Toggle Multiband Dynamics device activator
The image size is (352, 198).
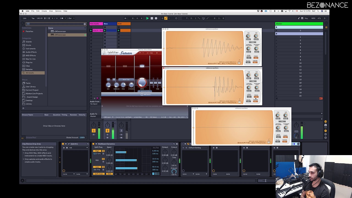click(93, 144)
